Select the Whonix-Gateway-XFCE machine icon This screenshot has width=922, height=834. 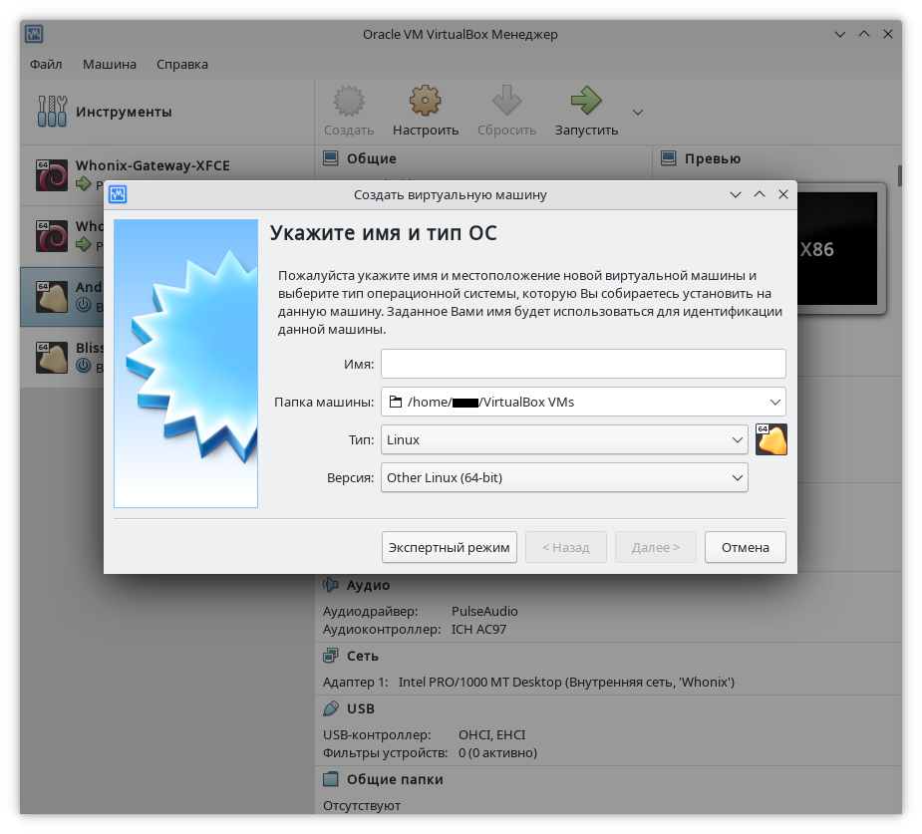tap(52, 174)
